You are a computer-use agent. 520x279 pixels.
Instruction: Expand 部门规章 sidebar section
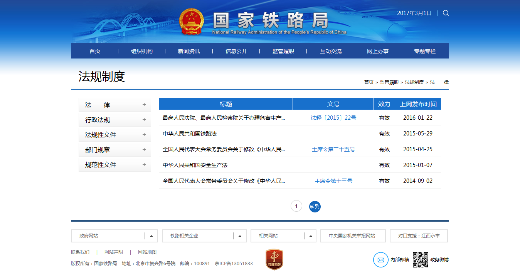144,150
